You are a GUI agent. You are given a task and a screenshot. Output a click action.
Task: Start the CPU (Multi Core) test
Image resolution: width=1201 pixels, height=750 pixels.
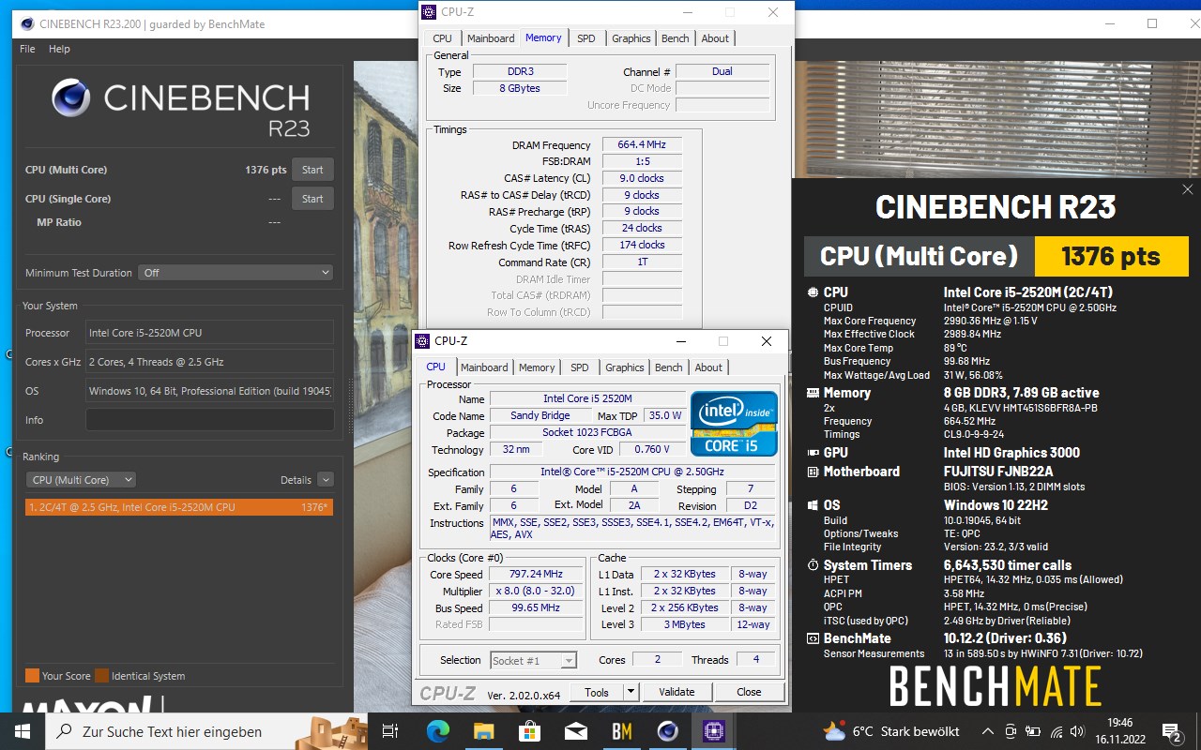(x=312, y=170)
